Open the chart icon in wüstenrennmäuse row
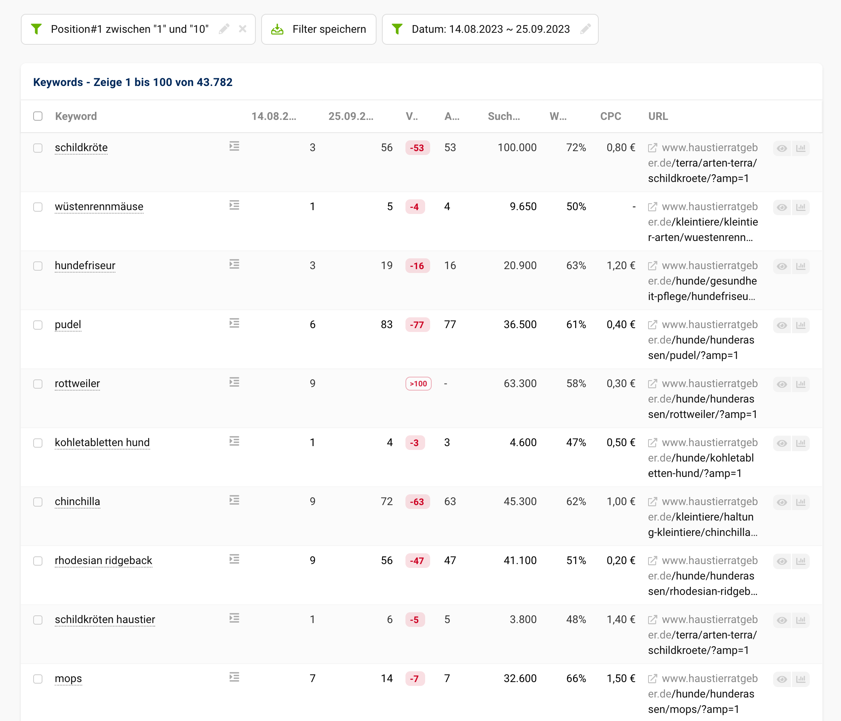Image resolution: width=841 pixels, height=721 pixels. pos(801,207)
